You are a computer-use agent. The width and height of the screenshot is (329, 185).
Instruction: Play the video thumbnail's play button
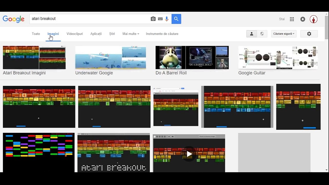click(189, 154)
